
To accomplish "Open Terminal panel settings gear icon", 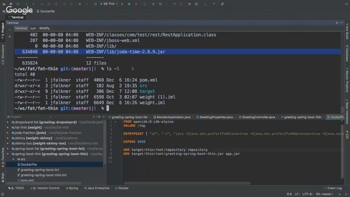I will tap(337, 23).
